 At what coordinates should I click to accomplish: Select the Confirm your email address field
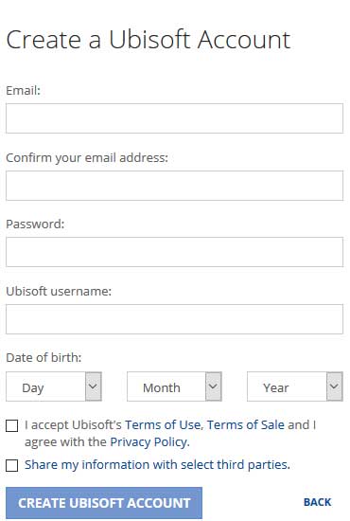tap(174, 186)
